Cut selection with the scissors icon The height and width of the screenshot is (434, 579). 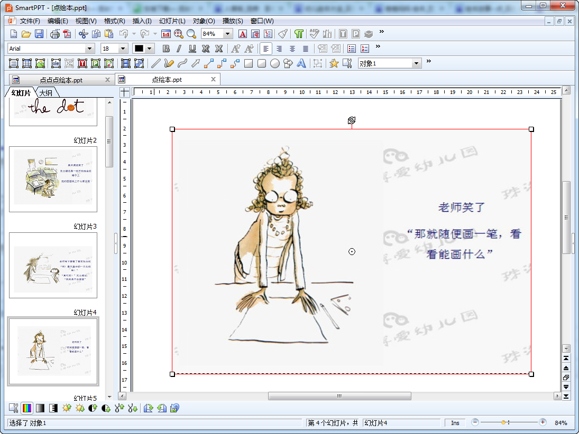[84, 34]
